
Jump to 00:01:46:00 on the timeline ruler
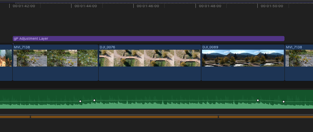click(x=148, y=6)
